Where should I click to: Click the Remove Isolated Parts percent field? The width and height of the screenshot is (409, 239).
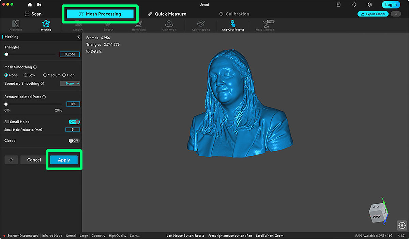point(73,104)
